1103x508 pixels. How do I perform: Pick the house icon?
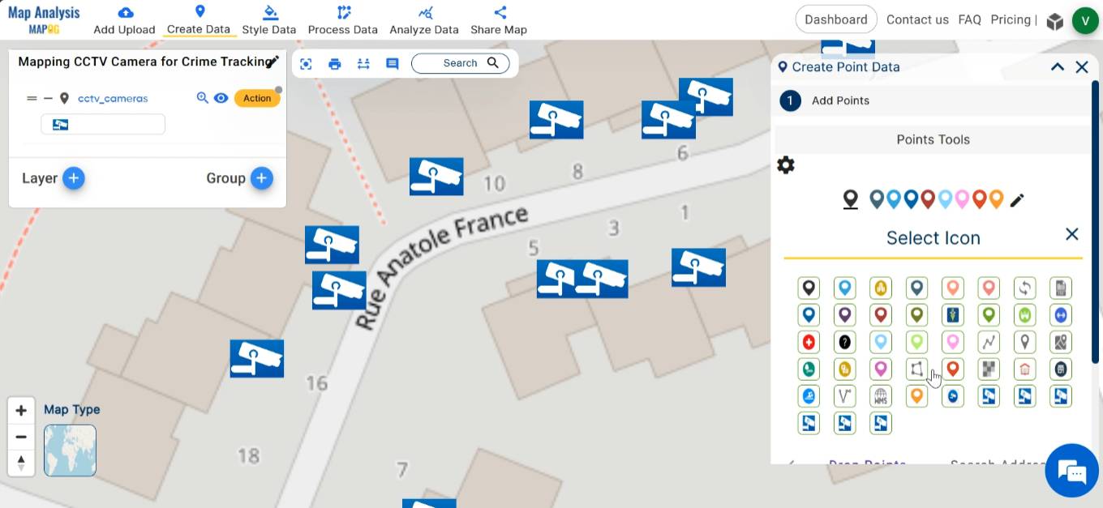click(1025, 369)
